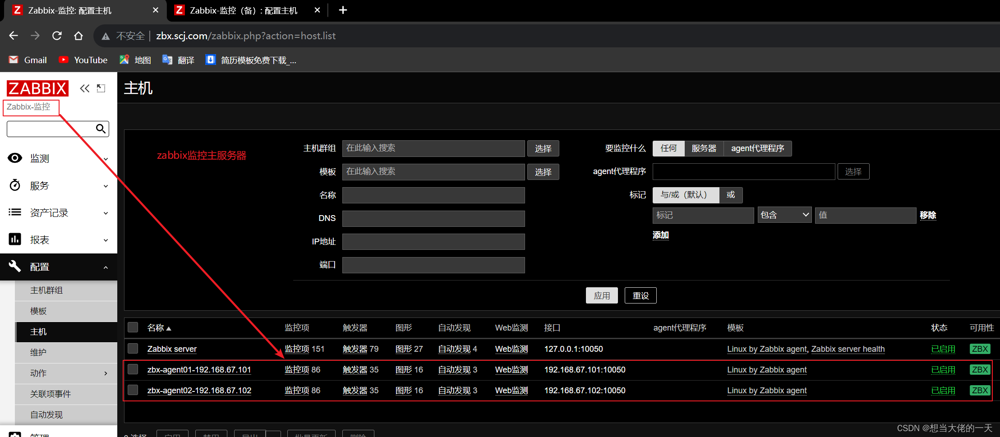Select 或 tag mode

(x=731, y=195)
